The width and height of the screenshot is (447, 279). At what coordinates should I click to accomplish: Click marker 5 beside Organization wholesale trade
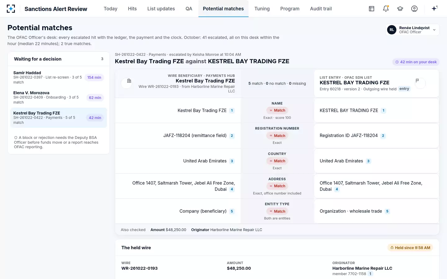pyautogui.click(x=387, y=211)
